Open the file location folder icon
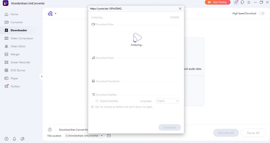This screenshot has height=143, width=270. [x=109, y=136]
